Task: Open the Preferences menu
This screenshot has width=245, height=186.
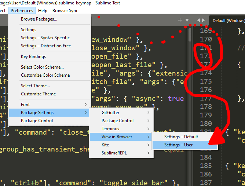Action: [22, 11]
